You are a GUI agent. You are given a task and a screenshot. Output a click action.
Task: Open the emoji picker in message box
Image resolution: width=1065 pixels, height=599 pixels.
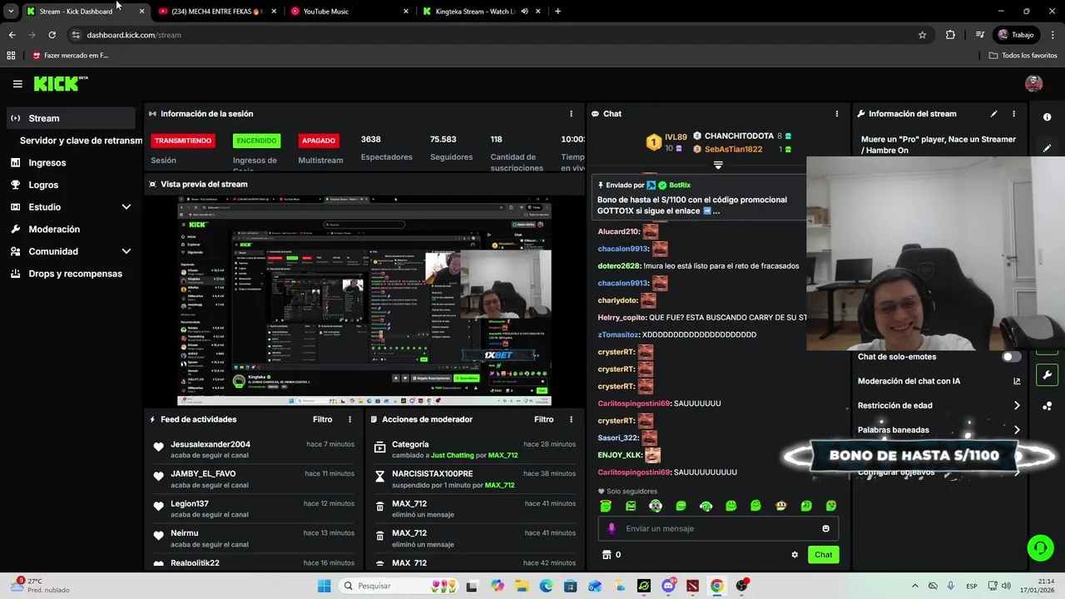825,528
